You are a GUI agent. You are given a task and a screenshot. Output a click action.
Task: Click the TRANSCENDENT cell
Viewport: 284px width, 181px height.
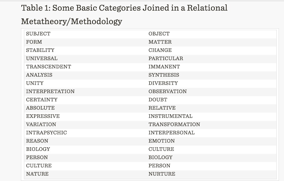click(49, 67)
